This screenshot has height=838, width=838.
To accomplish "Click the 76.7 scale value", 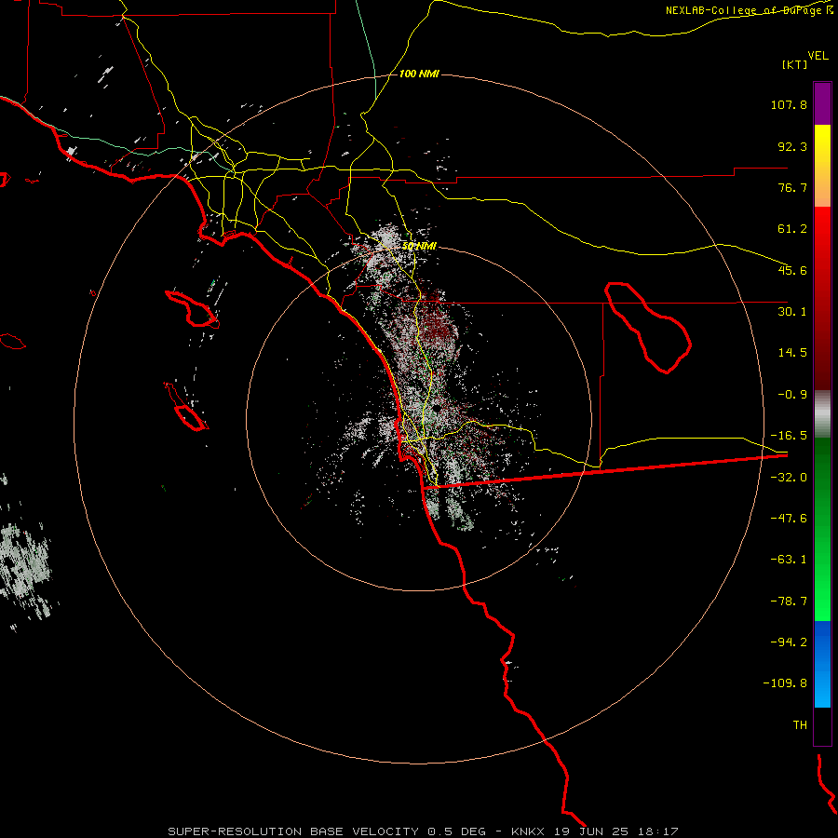I will point(792,187).
